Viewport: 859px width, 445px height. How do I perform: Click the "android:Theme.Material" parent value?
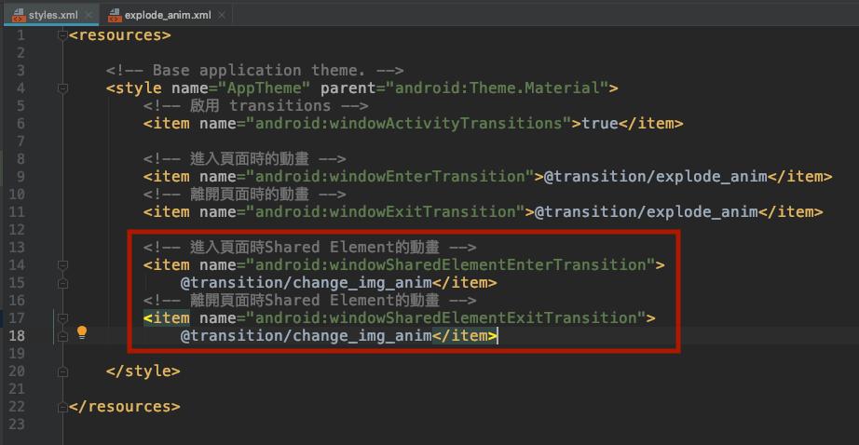click(497, 88)
